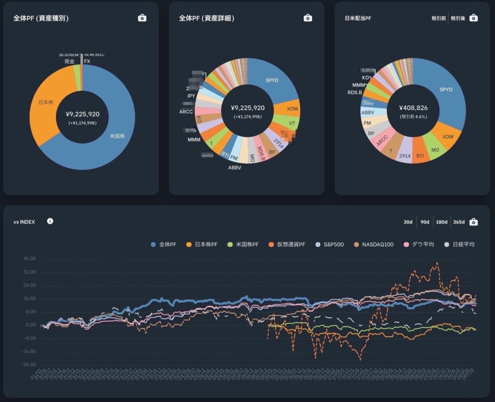Select the 90d time range

425,222
